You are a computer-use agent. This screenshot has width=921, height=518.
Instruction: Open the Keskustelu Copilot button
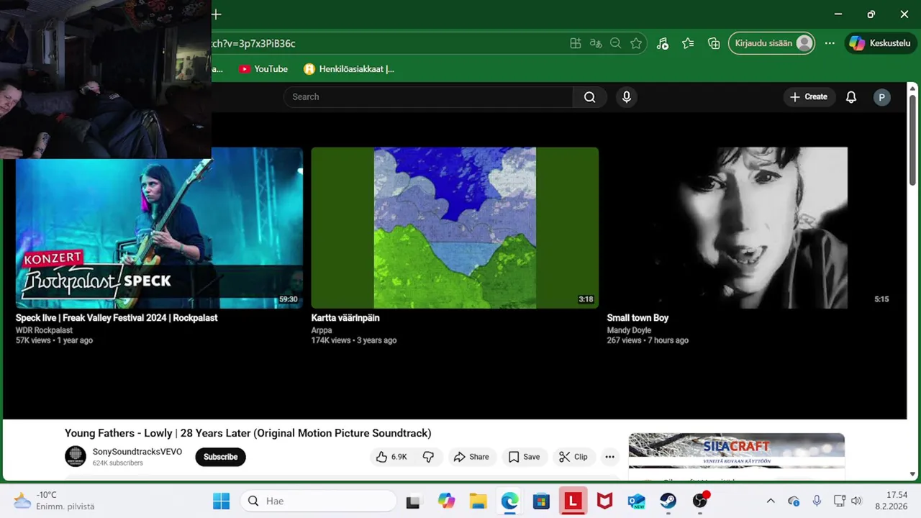[879, 43]
